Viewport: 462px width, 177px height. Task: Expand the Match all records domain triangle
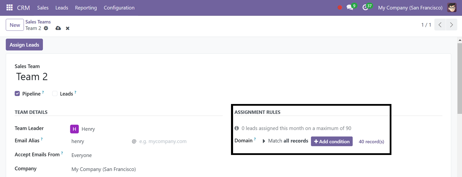pyautogui.click(x=264, y=141)
